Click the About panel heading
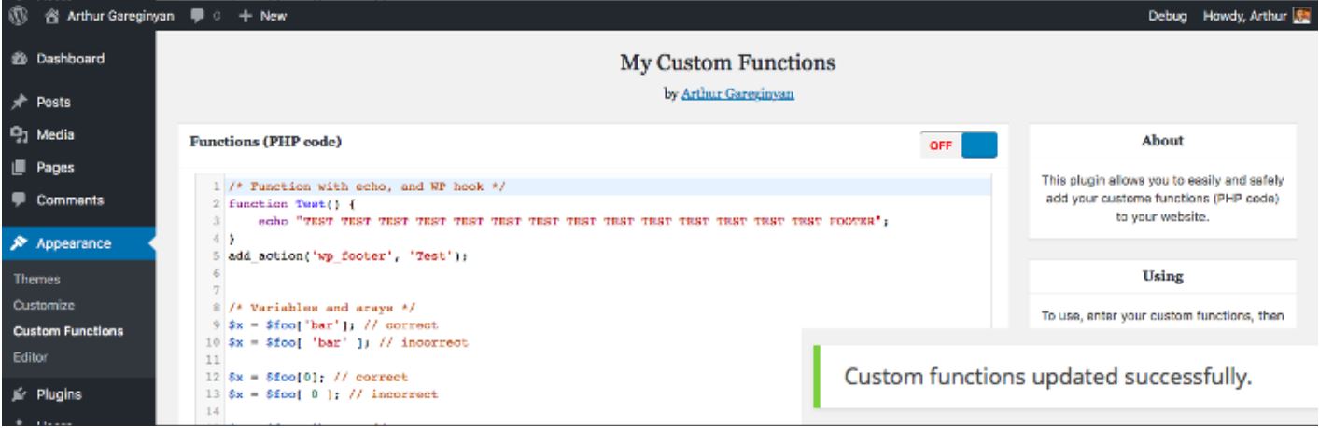Image resolution: width=1319 pixels, height=428 pixels. (x=1162, y=140)
